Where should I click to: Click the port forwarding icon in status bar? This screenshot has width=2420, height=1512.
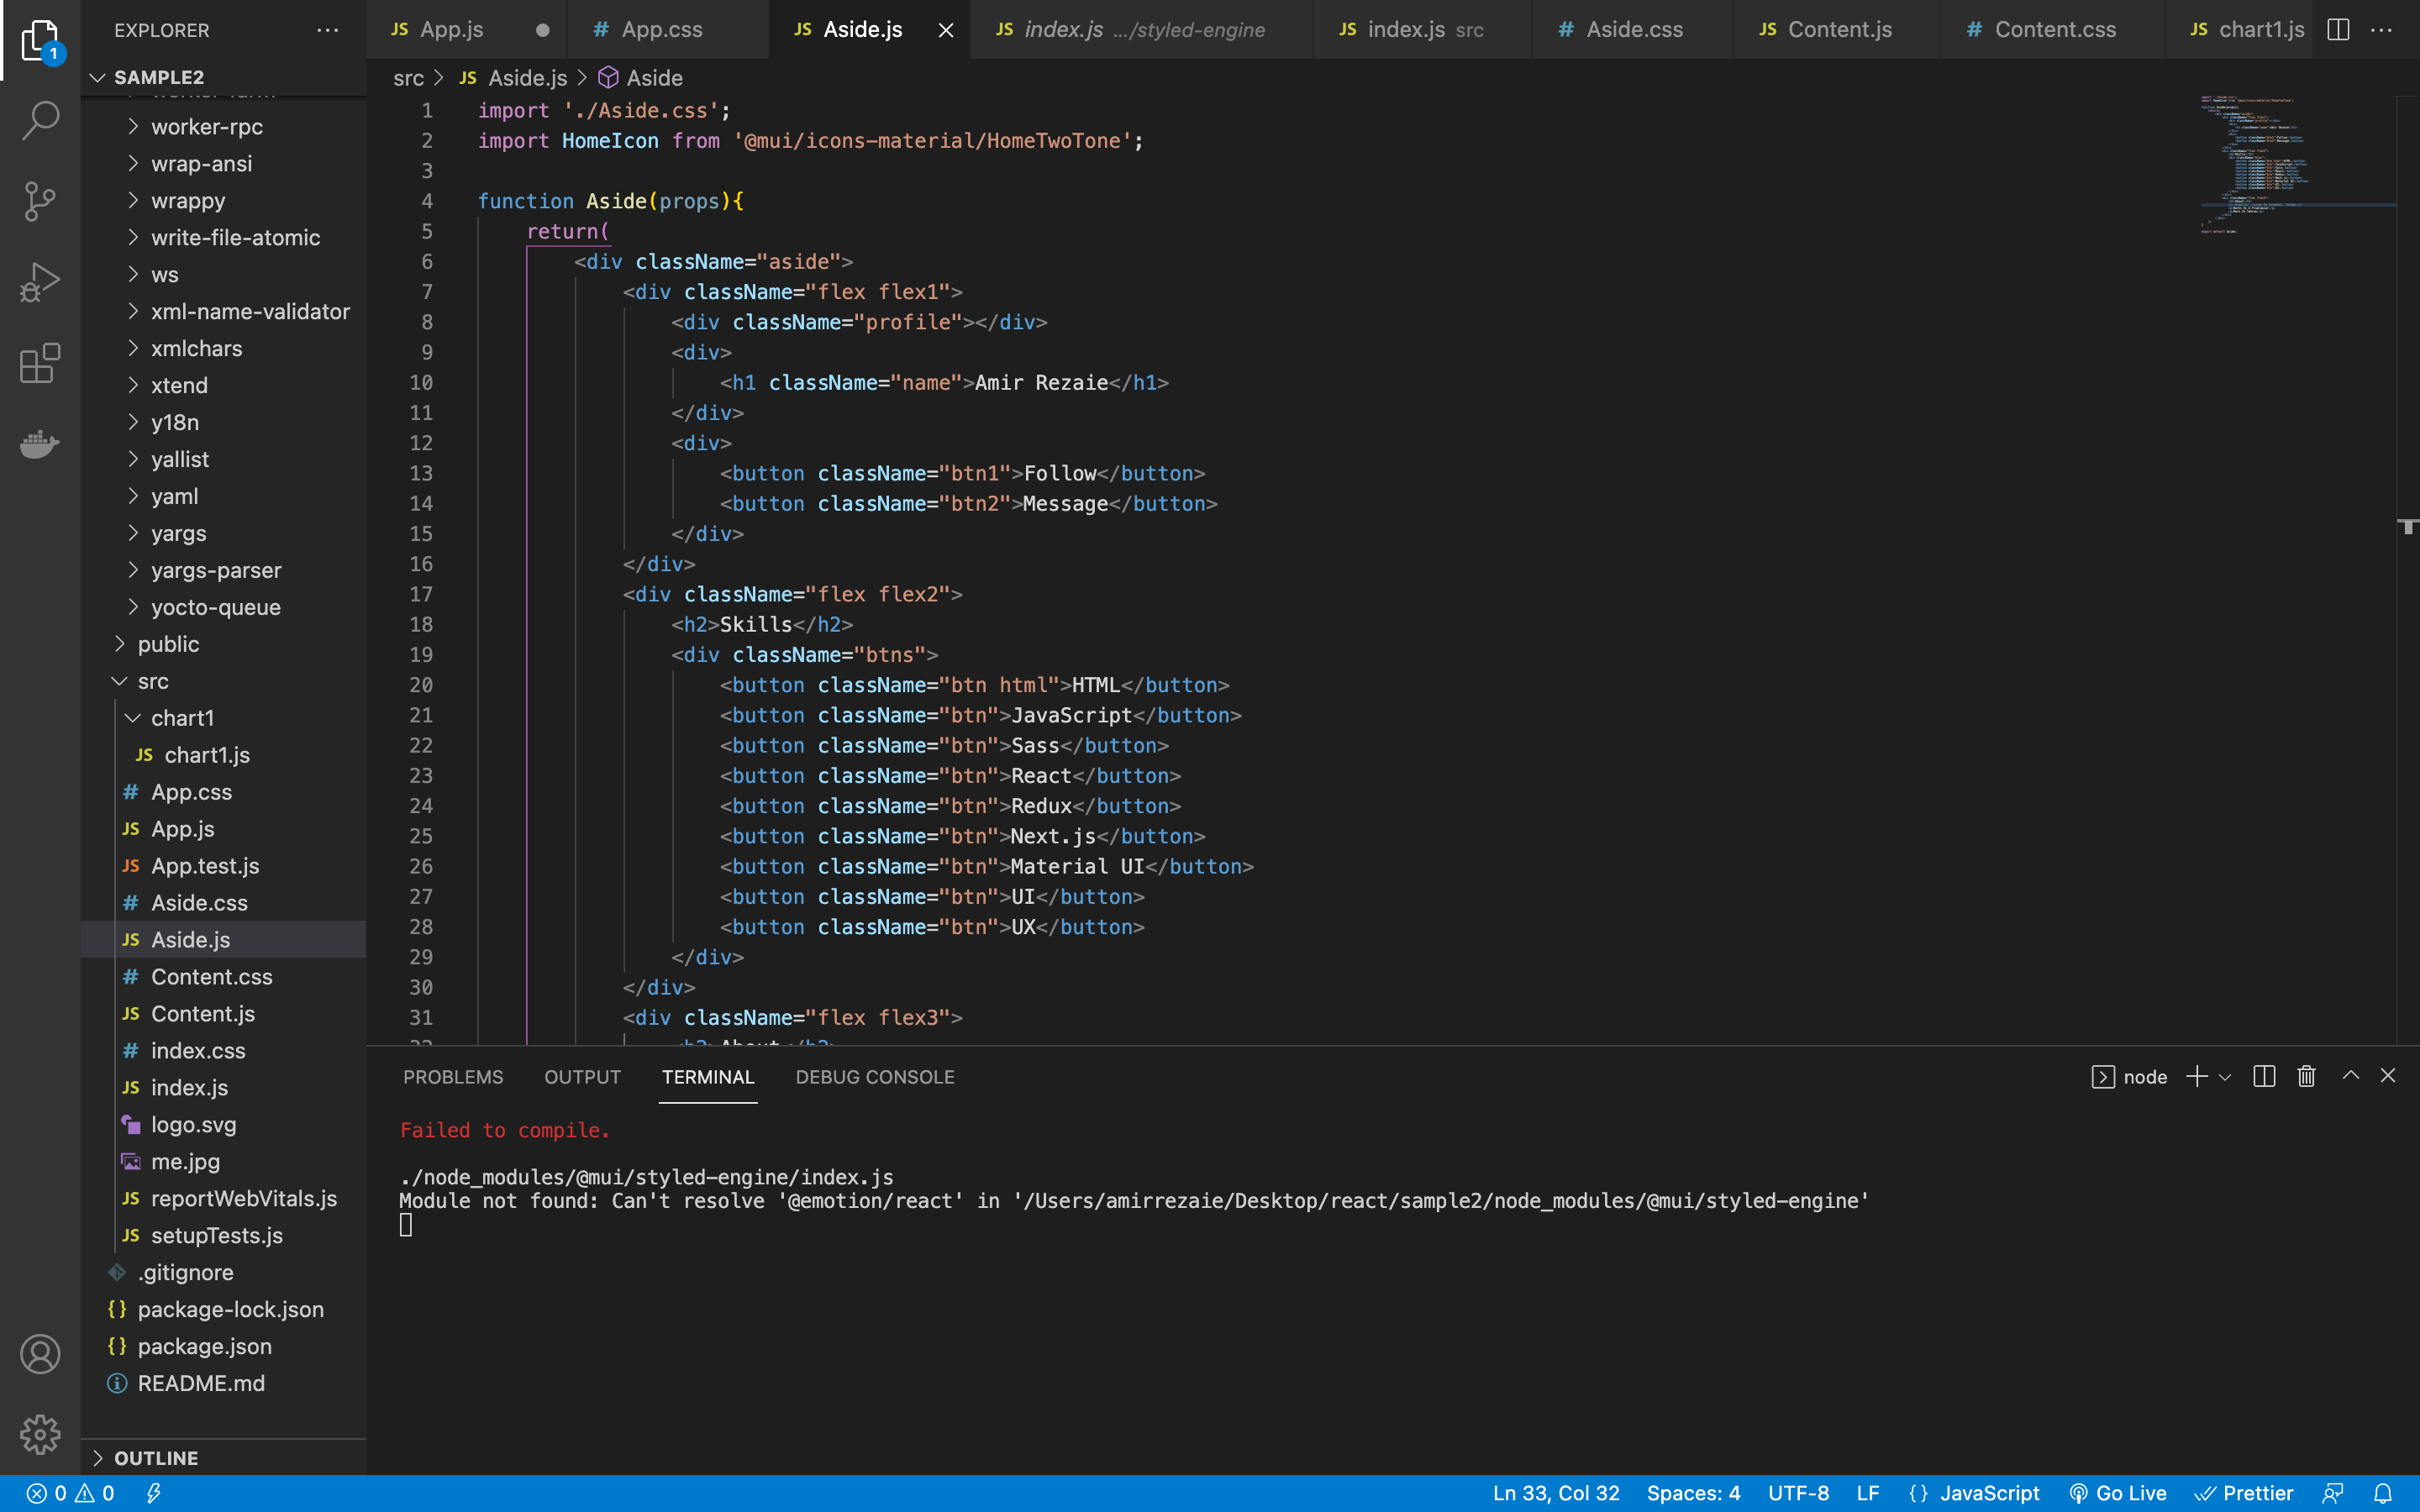pyautogui.click(x=154, y=1493)
